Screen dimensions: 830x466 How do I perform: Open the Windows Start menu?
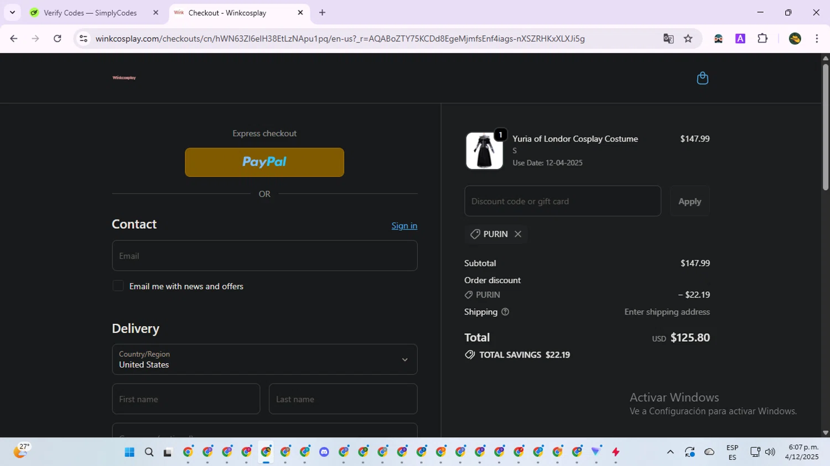[129, 452]
